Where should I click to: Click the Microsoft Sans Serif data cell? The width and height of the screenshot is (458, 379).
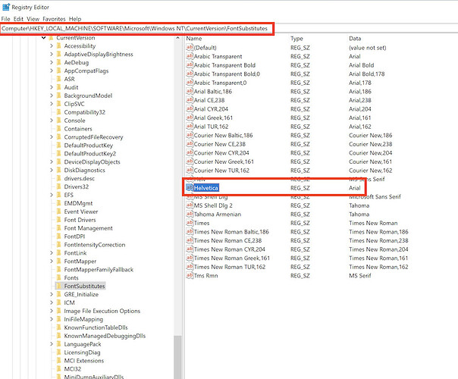click(375, 196)
